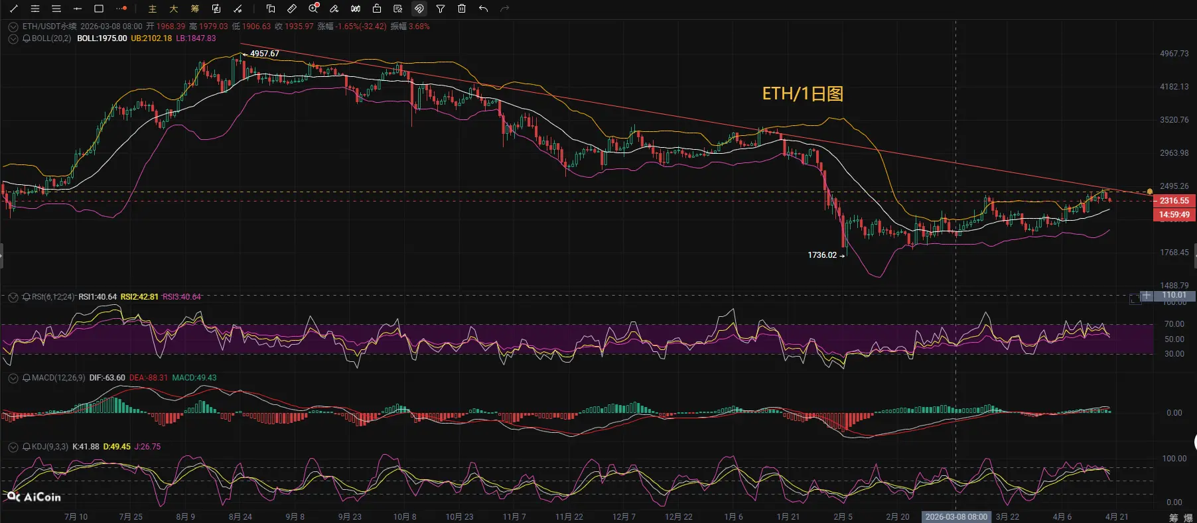The image size is (1197, 523).
Task: Toggle the 爆 liquidation button at bottom right
Action: click(x=1188, y=518)
